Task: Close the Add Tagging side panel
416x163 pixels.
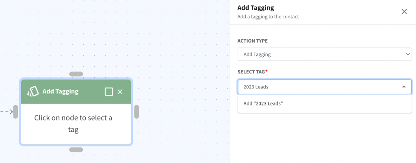Action: click(404, 12)
